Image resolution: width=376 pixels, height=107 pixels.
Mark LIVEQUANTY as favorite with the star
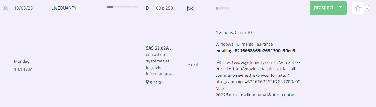pyautogui.click(x=358, y=8)
